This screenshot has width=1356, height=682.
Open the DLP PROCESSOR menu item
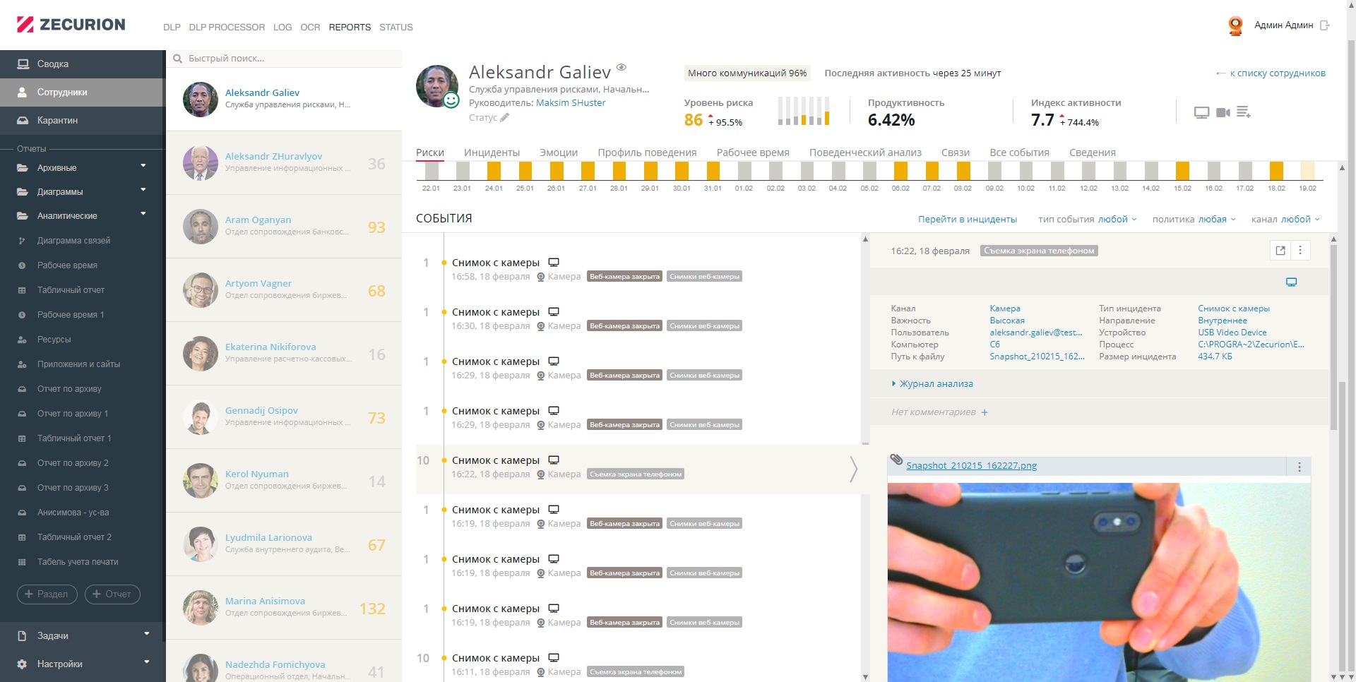tap(227, 28)
